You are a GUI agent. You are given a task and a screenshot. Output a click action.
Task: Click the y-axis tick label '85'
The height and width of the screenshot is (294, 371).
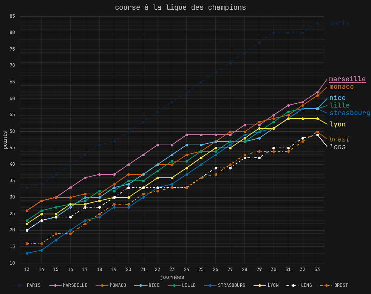(x=12, y=16)
